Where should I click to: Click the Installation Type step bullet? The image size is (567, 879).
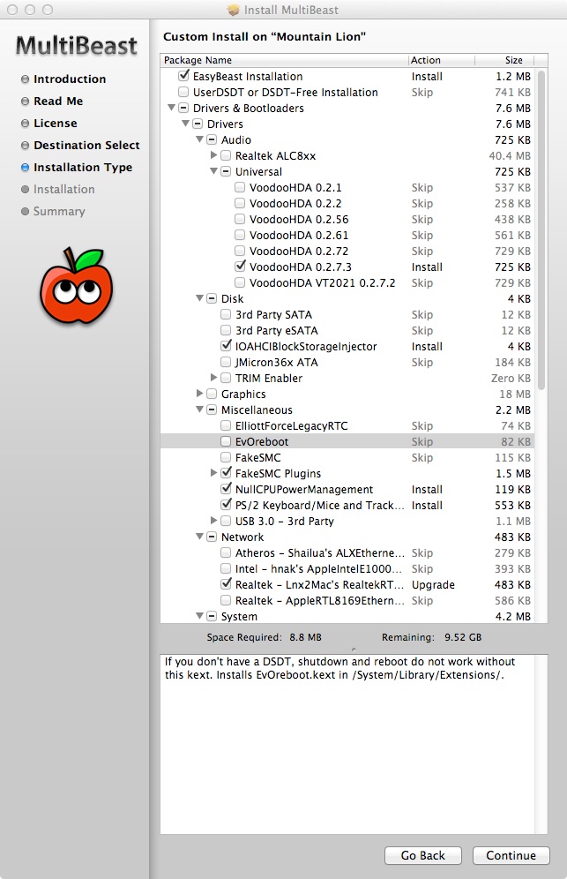pos(25,167)
